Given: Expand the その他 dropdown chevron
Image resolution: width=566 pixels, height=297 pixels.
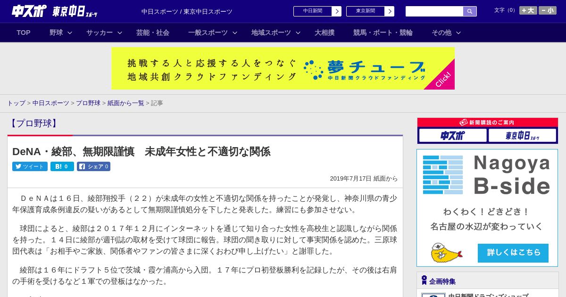Looking at the screenshot, I should [458, 33].
